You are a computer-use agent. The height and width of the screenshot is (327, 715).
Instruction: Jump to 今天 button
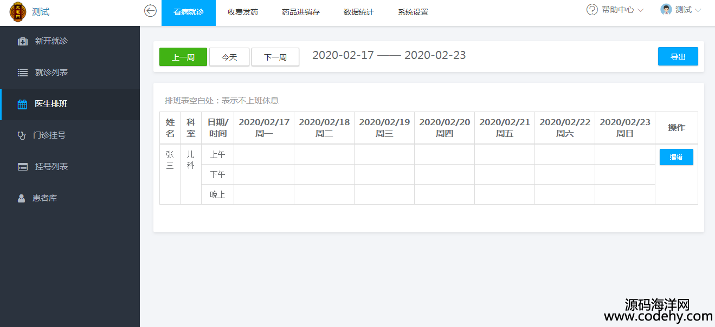pyautogui.click(x=229, y=57)
